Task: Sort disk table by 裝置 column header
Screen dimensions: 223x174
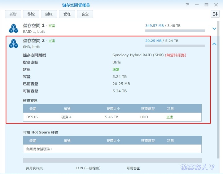Action: click(x=33, y=109)
